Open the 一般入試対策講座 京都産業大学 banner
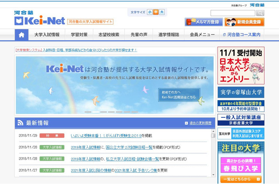 (241, 120)
